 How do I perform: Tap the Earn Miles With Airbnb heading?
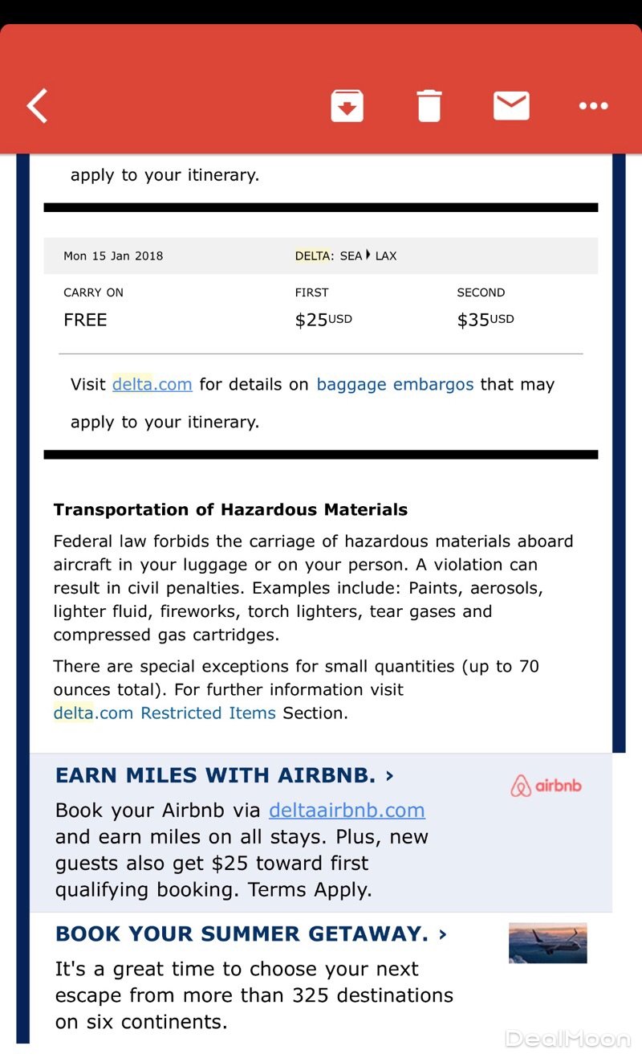click(x=215, y=775)
